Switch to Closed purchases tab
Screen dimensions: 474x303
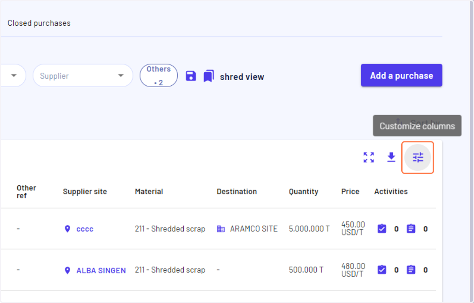pos(39,23)
